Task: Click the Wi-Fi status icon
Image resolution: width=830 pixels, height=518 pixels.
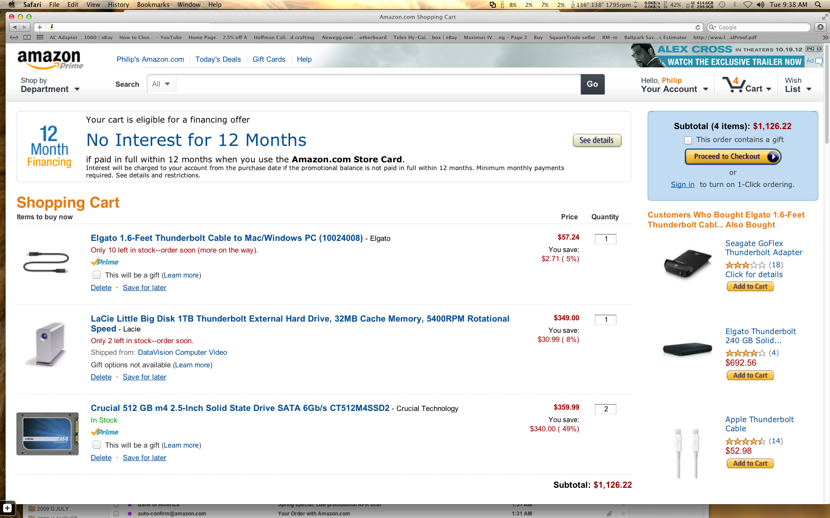Action: pyautogui.click(x=747, y=5)
